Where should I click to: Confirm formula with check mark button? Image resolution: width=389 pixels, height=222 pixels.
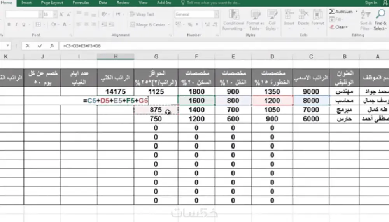coord(40,45)
